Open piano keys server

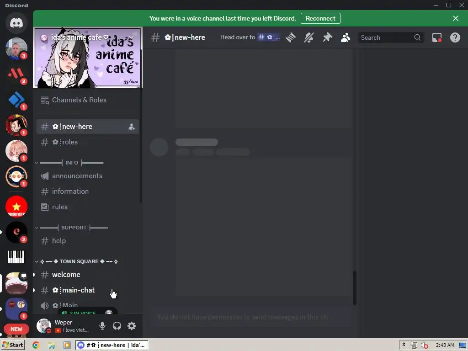pyautogui.click(x=16, y=257)
